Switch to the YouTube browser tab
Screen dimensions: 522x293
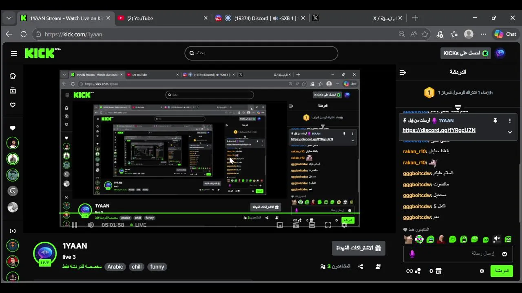click(163, 18)
